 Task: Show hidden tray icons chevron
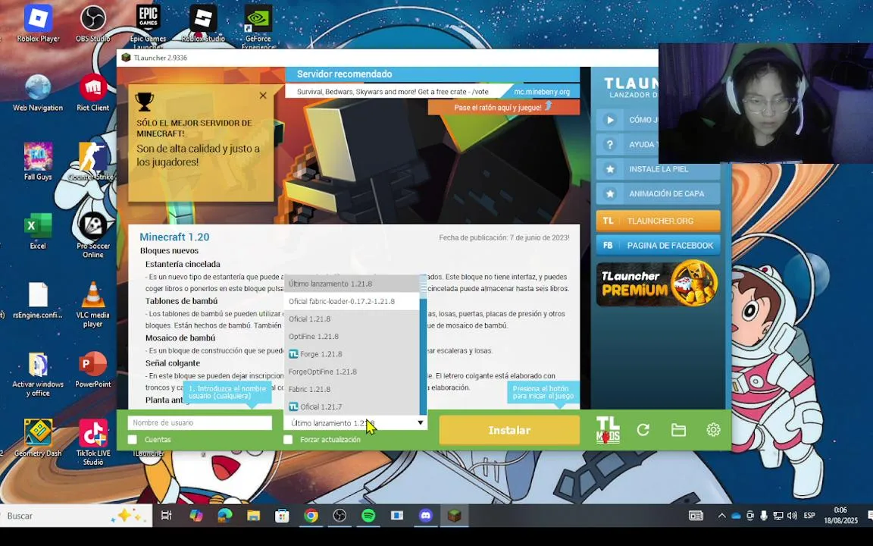(721, 516)
